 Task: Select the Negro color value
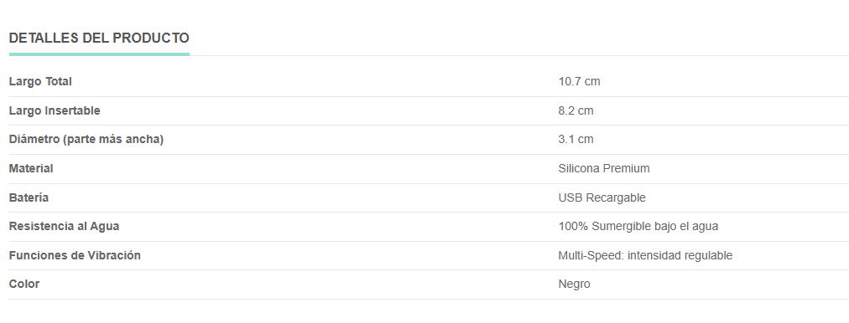(574, 285)
